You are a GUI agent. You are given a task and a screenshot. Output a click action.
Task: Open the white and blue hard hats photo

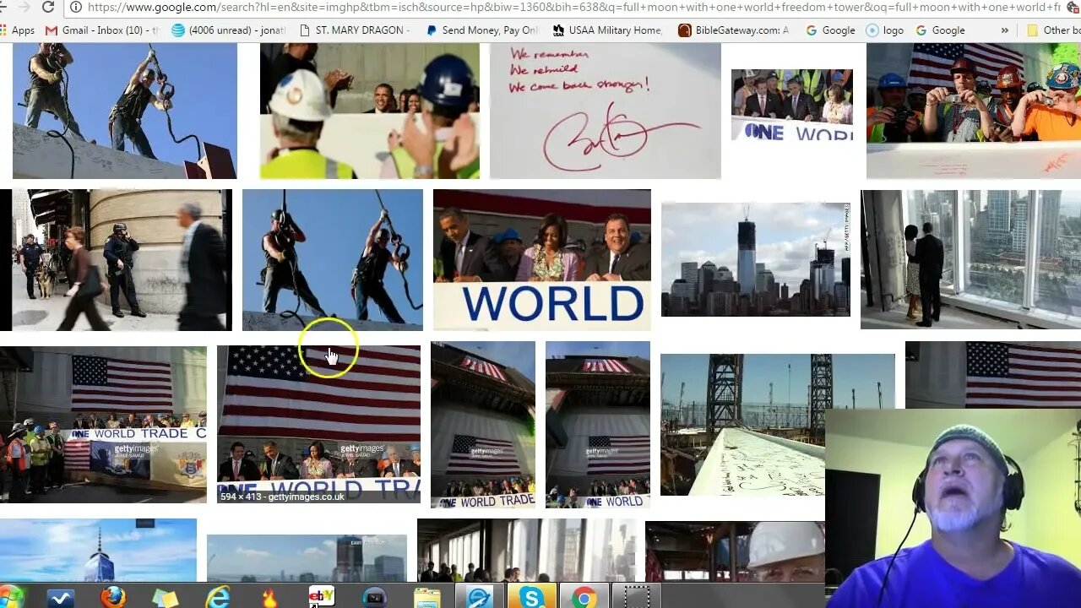(x=369, y=111)
